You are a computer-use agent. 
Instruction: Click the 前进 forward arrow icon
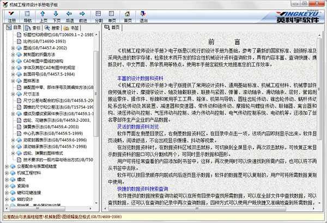tap(82, 16)
